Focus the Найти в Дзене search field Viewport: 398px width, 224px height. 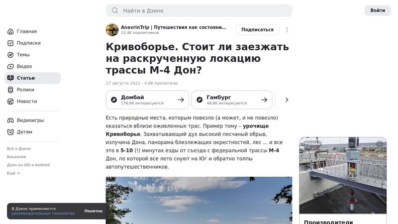[199, 10]
